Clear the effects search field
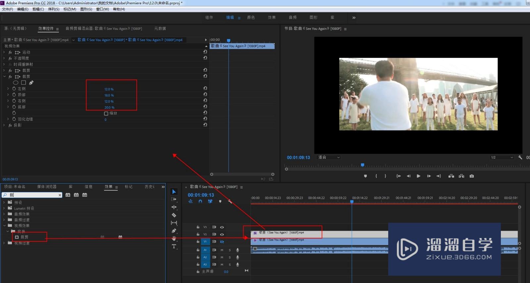 click(60, 195)
